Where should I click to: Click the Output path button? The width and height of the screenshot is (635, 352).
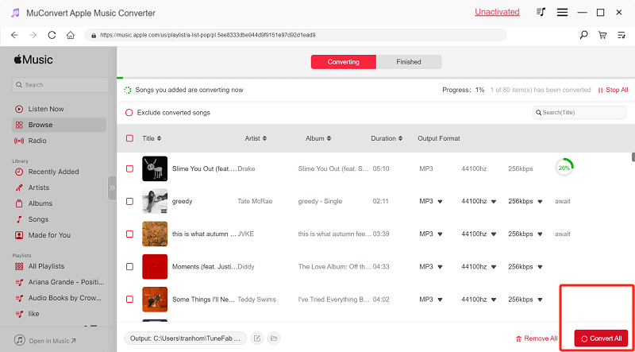[x=186, y=338]
